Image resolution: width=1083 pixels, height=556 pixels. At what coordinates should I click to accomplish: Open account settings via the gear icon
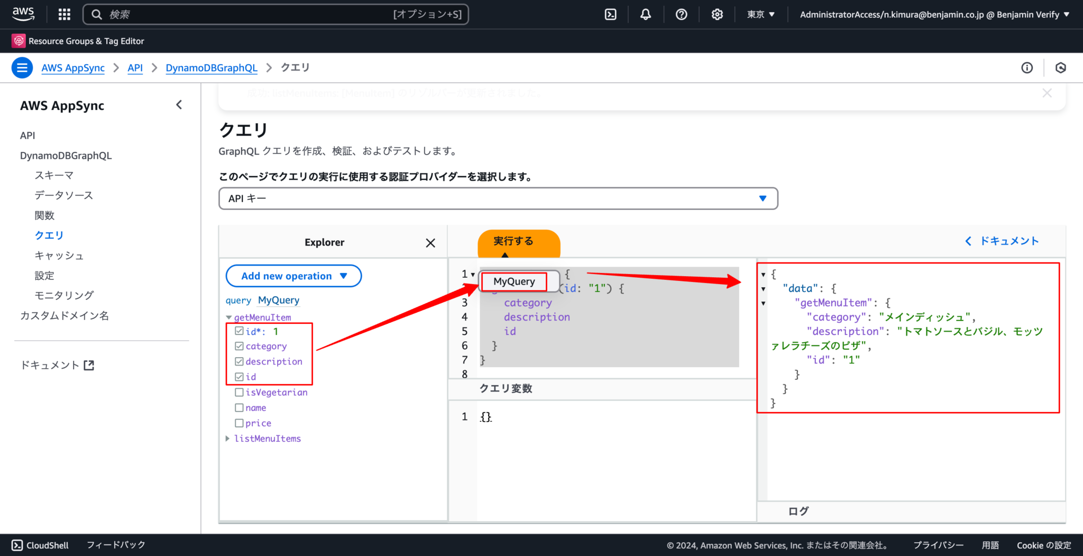point(717,14)
